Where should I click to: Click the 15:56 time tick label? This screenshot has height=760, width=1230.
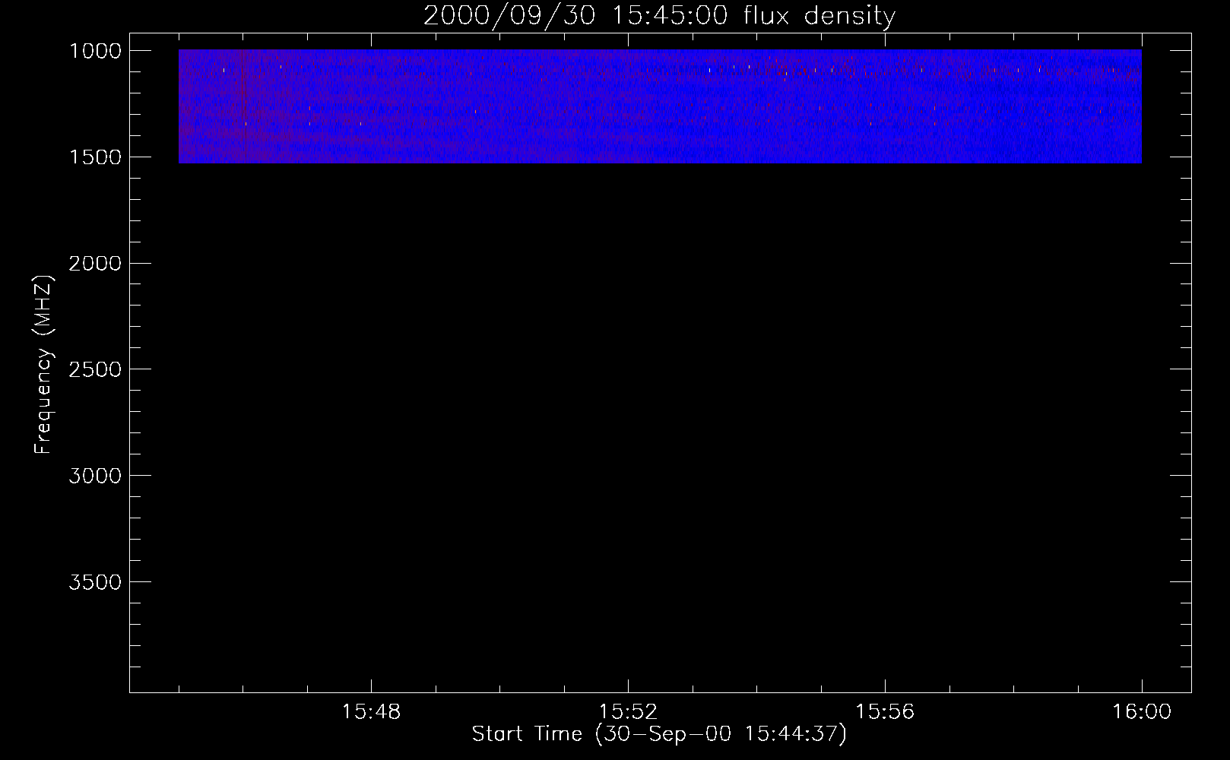coord(885,712)
